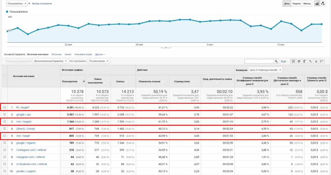331x175 pixels.
Task: Click help icon under Новые пользователи
Action: (x=105, y=83)
